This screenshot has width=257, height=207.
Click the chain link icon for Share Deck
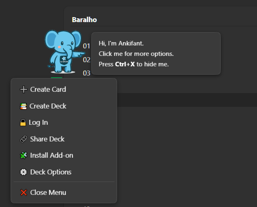[23, 139]
